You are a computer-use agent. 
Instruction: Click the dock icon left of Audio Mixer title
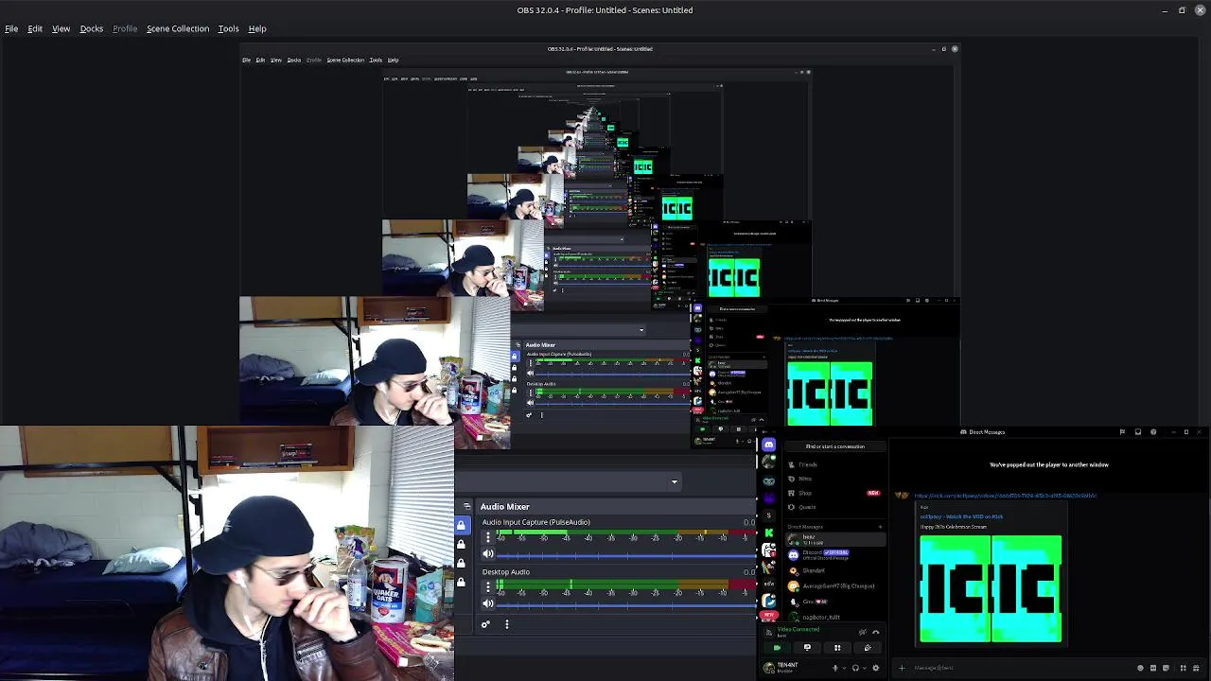point(466,507)
